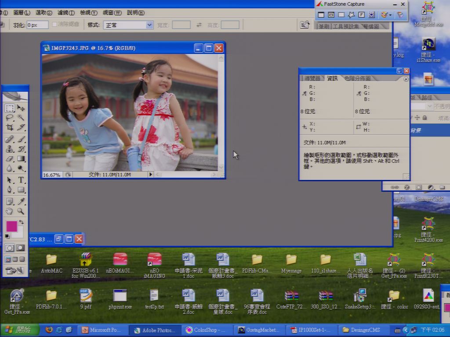Select the Horizontal Type tool
Viewport: 450px width, 337px height.
[21, 180]
